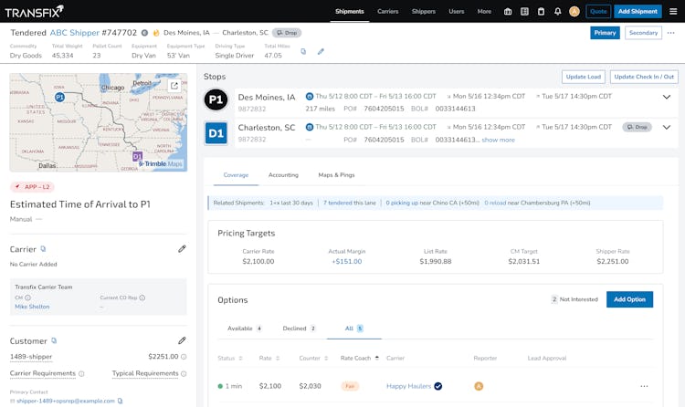Viewport: 685px width, 407px height.
Task: Click the Drop badge in shipment header
Action: click(x=287, y=33)
